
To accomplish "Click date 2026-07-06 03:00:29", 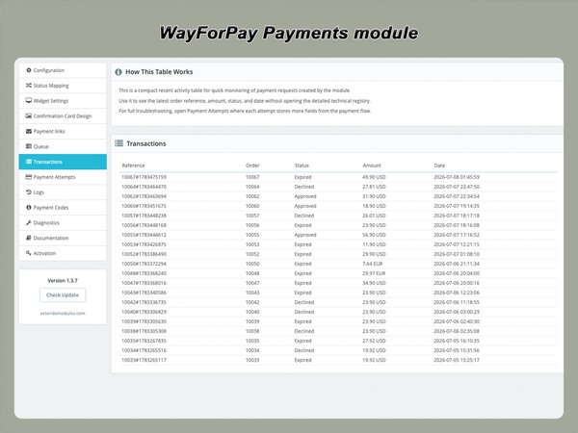I will coord(457,312).
